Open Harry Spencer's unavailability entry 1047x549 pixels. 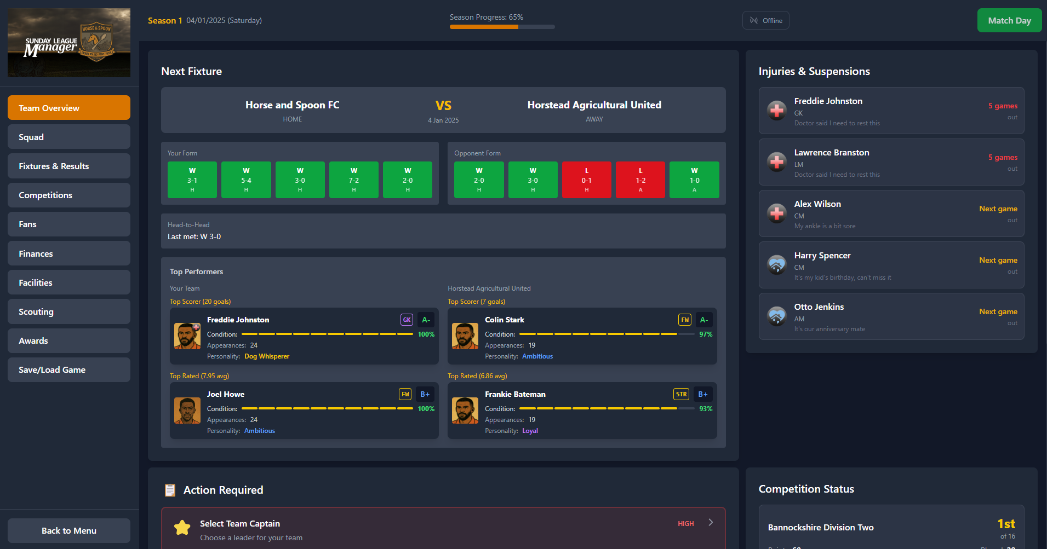891,265
